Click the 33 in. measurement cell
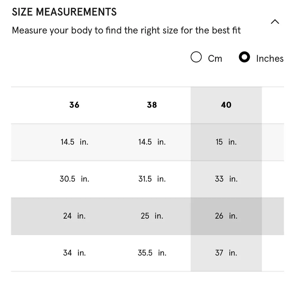The height and width of the screenshot is (295, 295). [226, 179]
